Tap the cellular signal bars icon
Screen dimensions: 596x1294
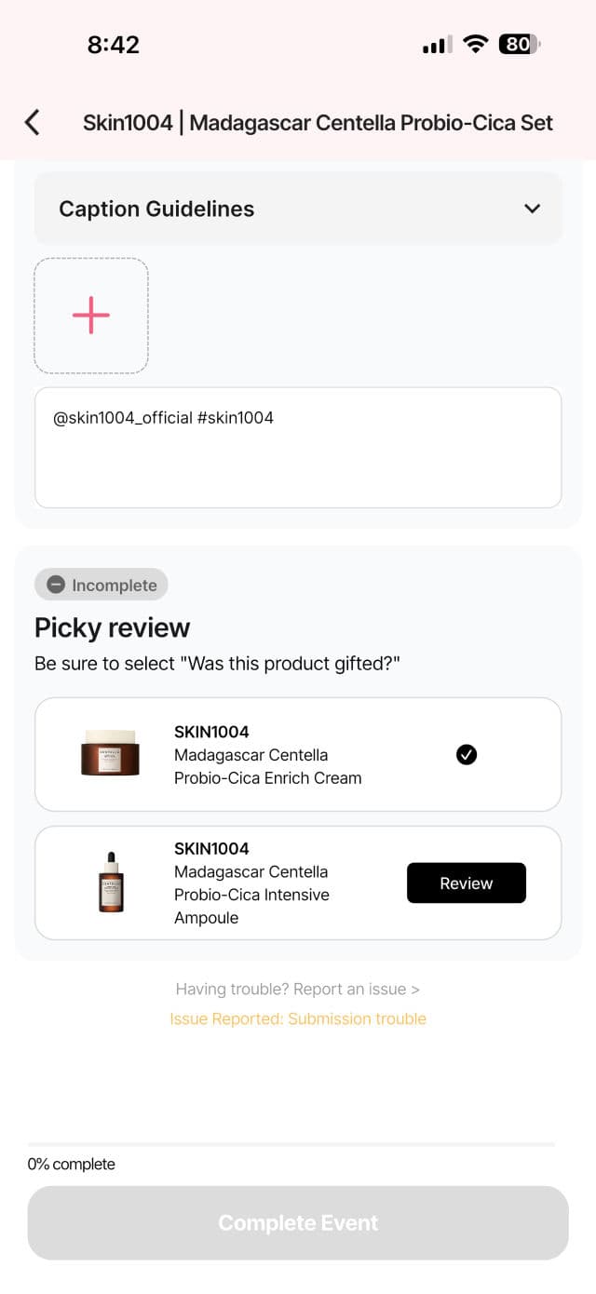437,45
